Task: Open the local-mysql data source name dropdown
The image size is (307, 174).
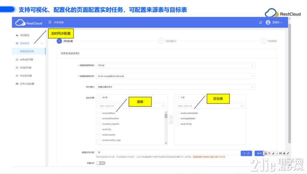Action: [175, 76]
